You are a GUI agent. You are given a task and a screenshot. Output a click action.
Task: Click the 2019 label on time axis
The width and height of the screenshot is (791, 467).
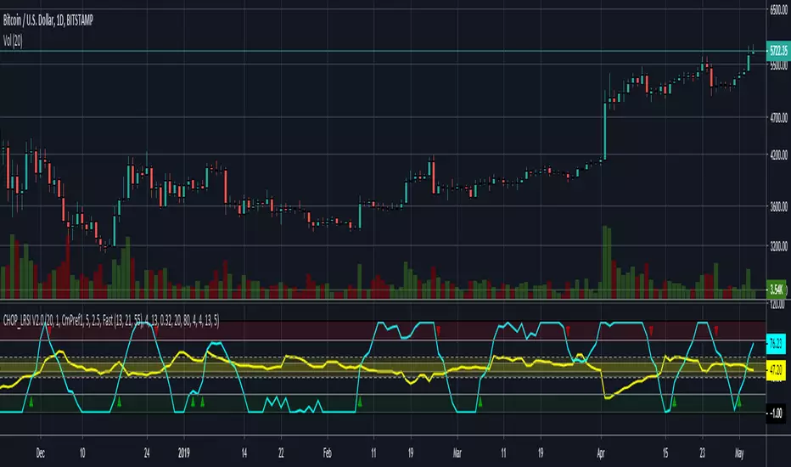(x=183, y=453)
